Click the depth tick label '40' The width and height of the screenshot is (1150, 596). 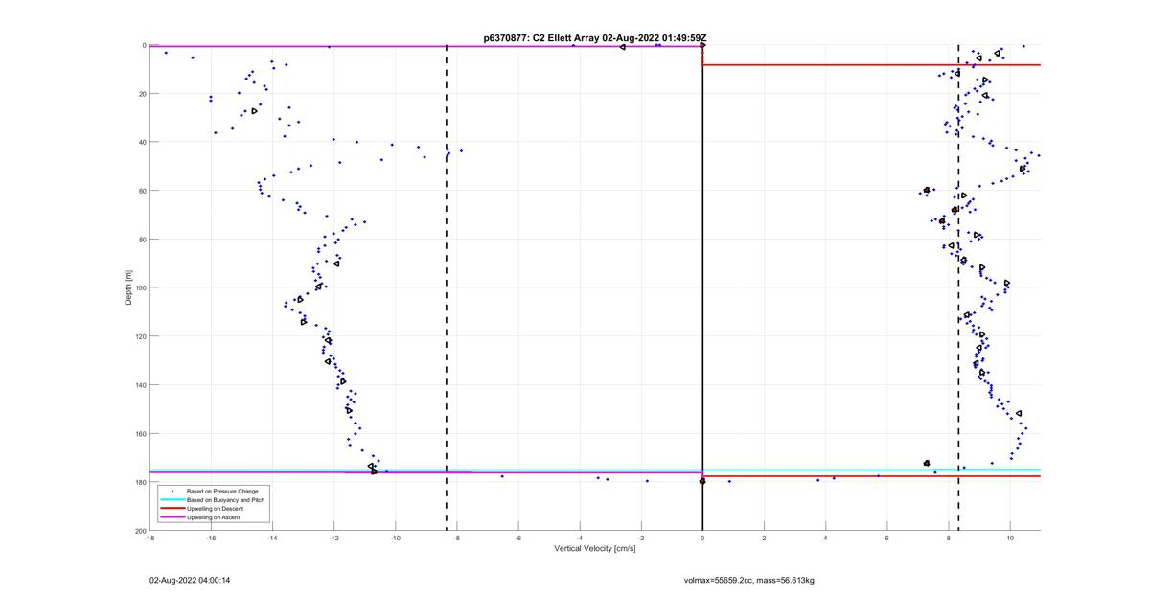point(142,142)
